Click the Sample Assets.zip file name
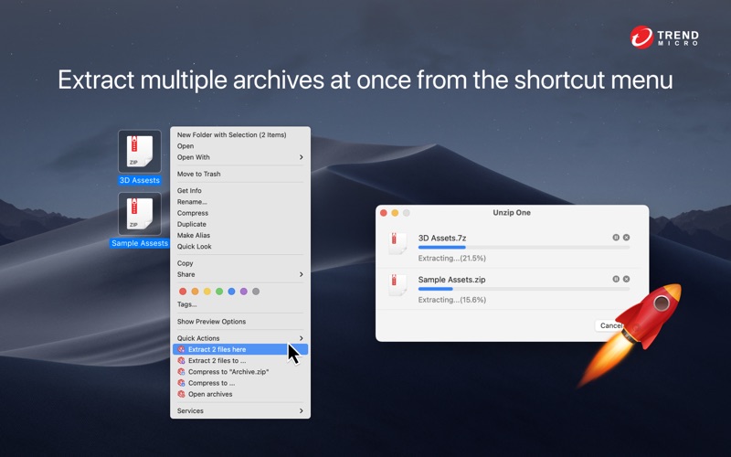The height and width of the screenshot is (457, 731). pyautogui.click(x=451, y=280)
